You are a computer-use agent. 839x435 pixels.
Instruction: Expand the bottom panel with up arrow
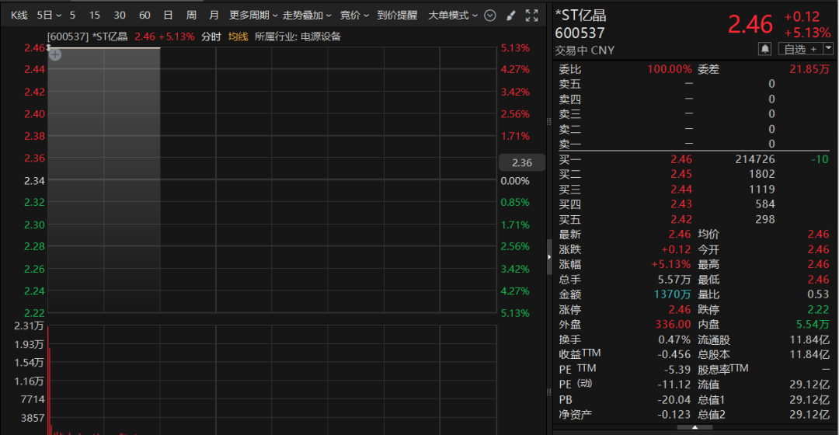pos(695,427)
